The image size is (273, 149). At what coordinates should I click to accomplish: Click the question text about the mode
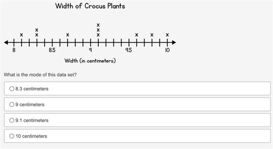click(40, 75)
